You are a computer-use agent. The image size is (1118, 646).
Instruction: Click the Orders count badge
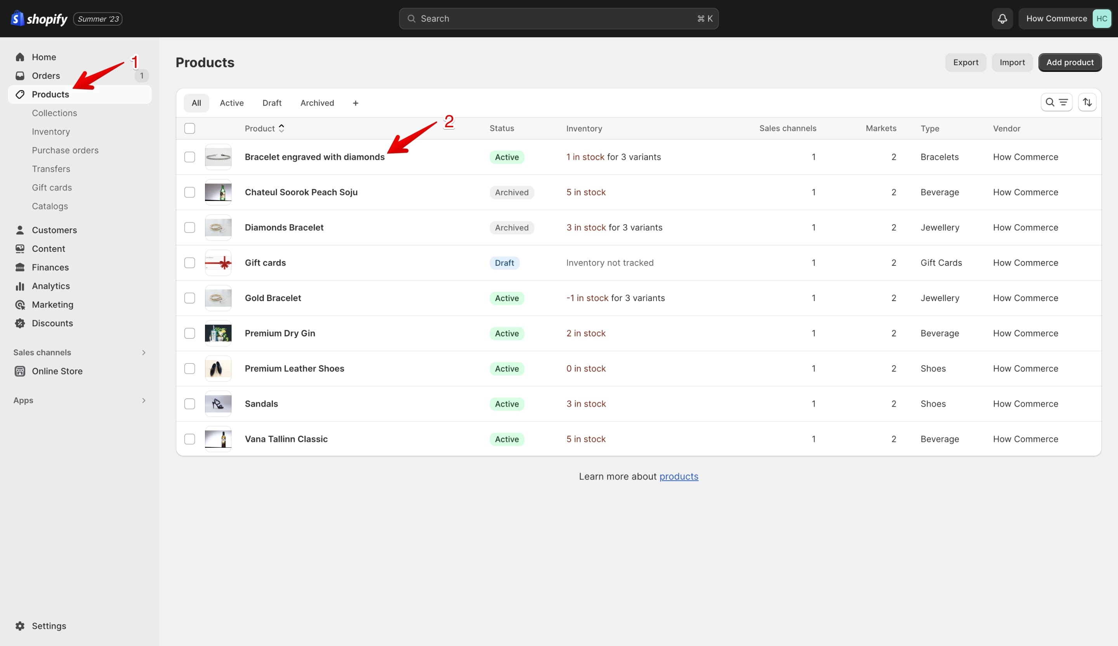coord(142,76)
